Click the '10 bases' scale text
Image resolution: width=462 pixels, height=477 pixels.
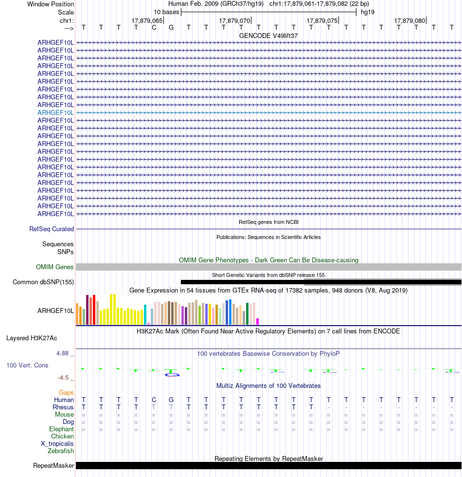[166, 12]
